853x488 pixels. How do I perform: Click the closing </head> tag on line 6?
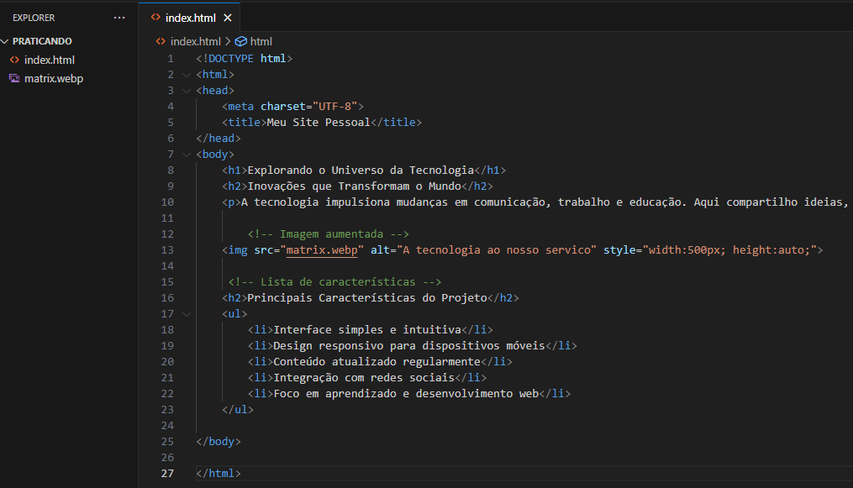coord(219,139)
